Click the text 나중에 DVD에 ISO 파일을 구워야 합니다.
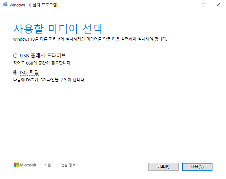 point(49,80)
